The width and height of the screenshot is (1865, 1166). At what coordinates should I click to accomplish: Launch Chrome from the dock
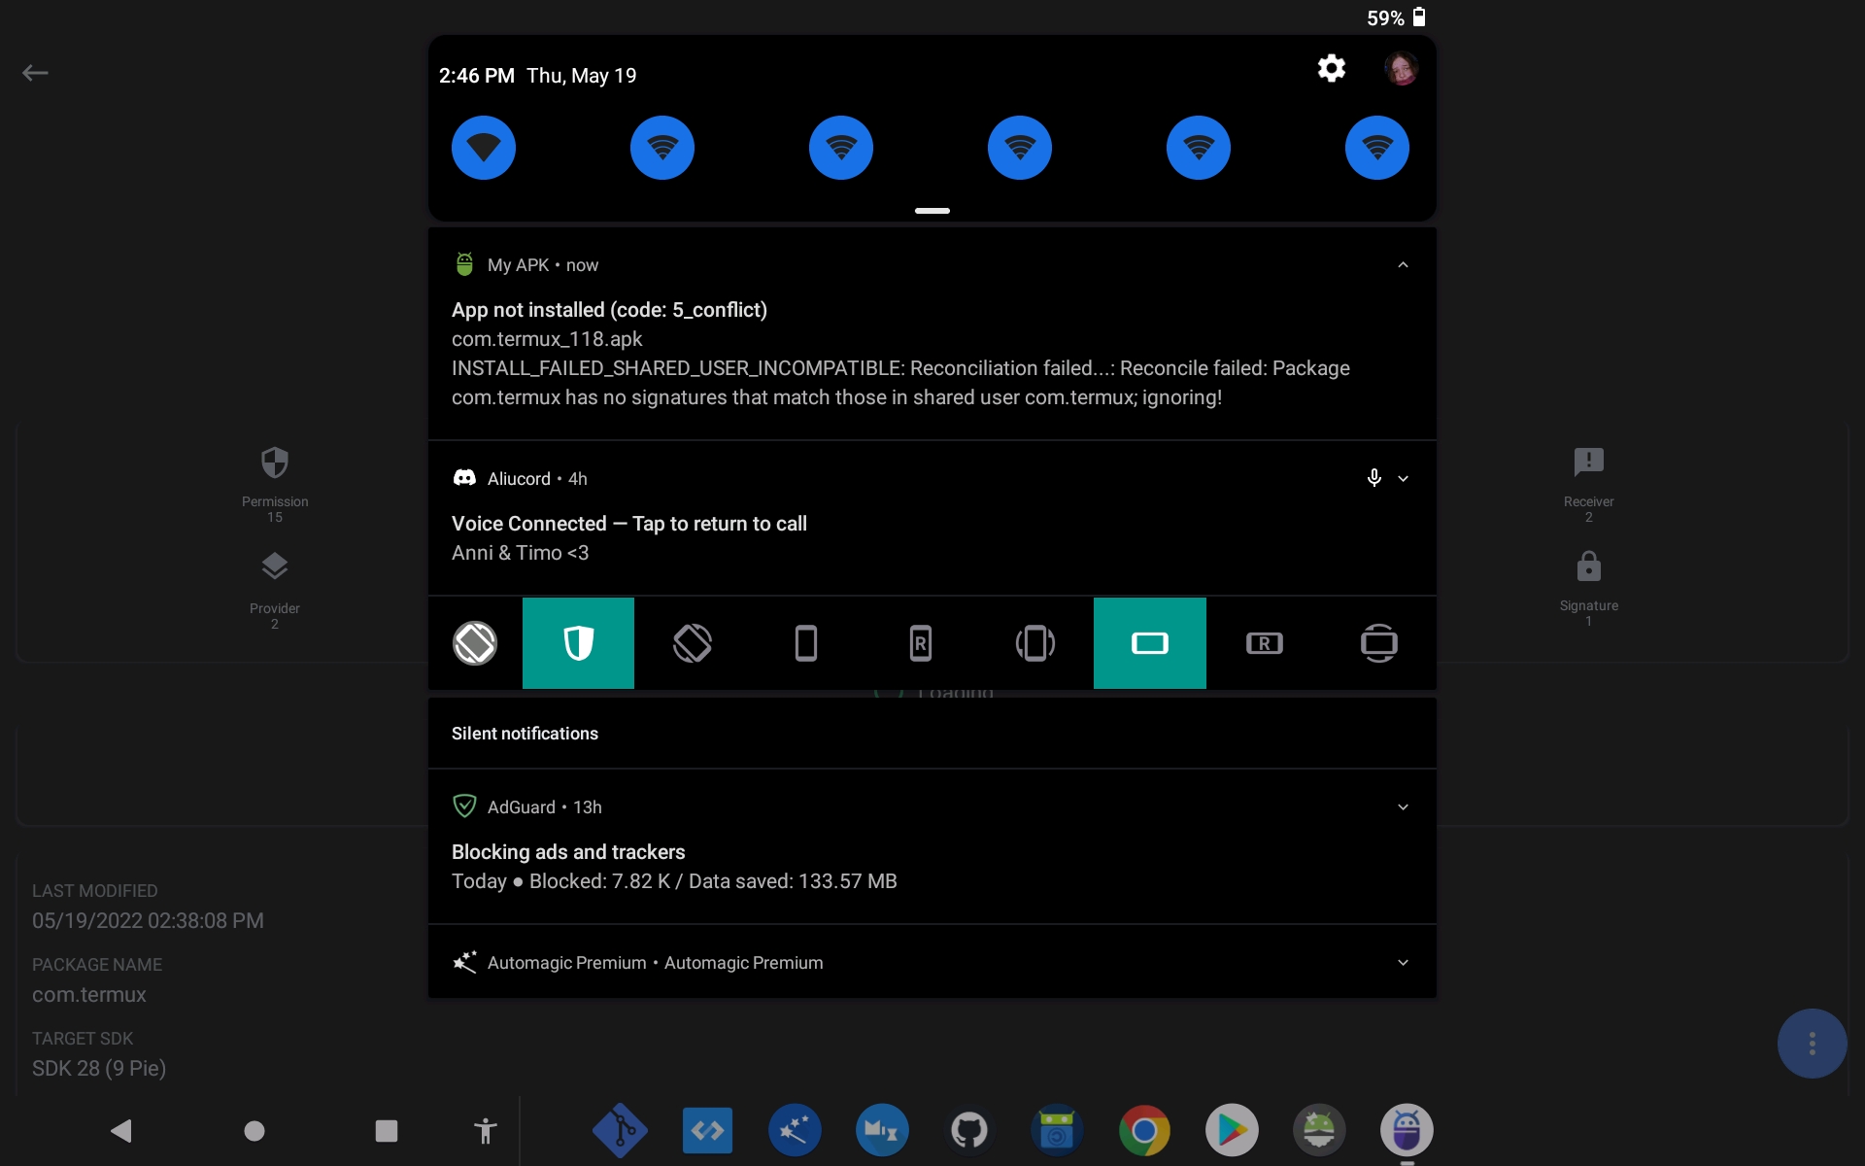(1144, 1130)
